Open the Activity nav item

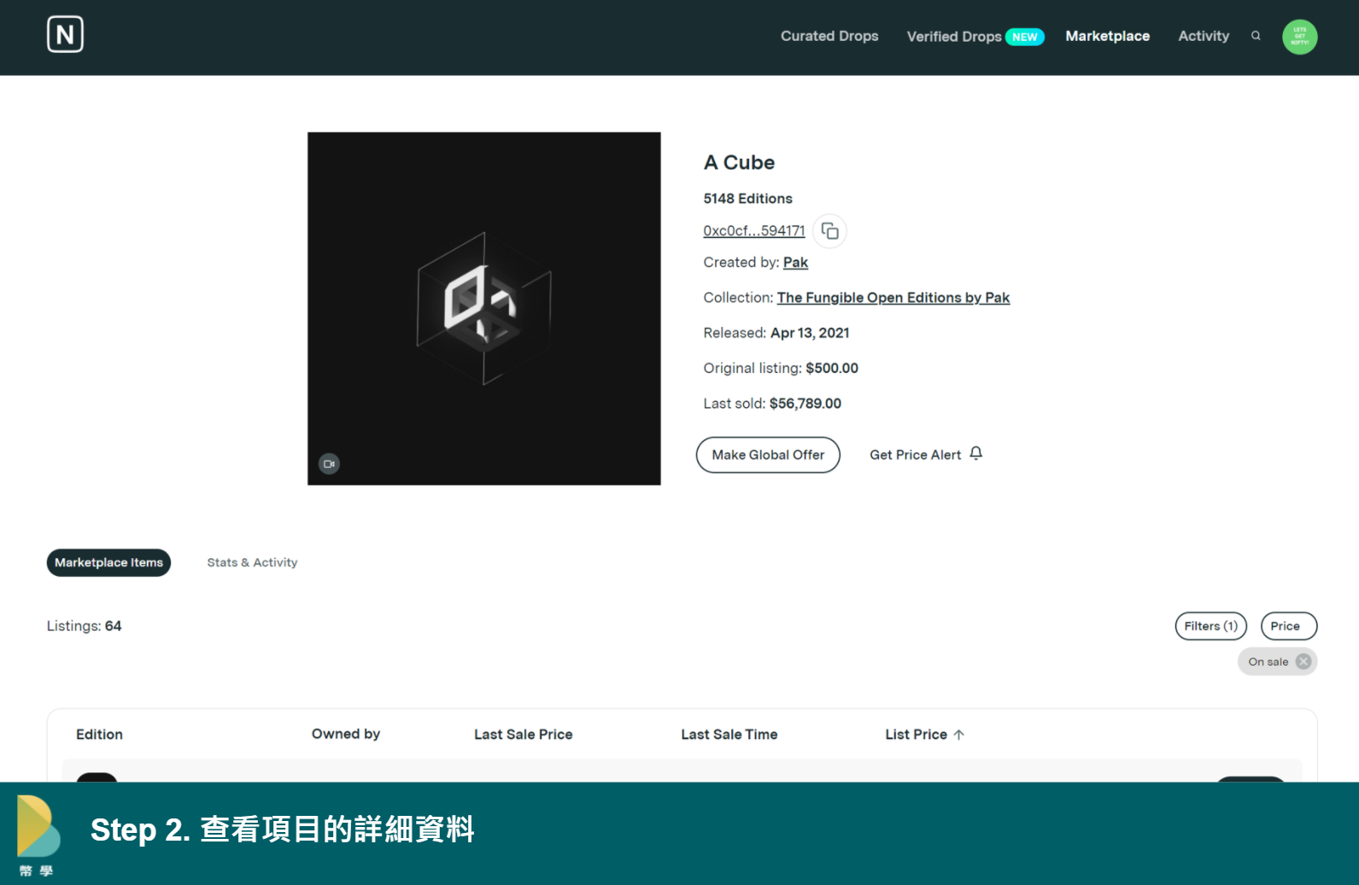point(1204,36)
